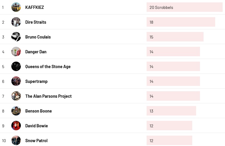
Task: Visit the Supertramp artist link
Action: click(36, 81)
